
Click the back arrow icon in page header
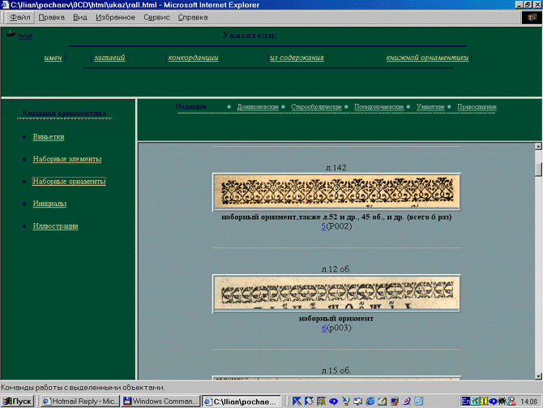[x=11, y=35]
